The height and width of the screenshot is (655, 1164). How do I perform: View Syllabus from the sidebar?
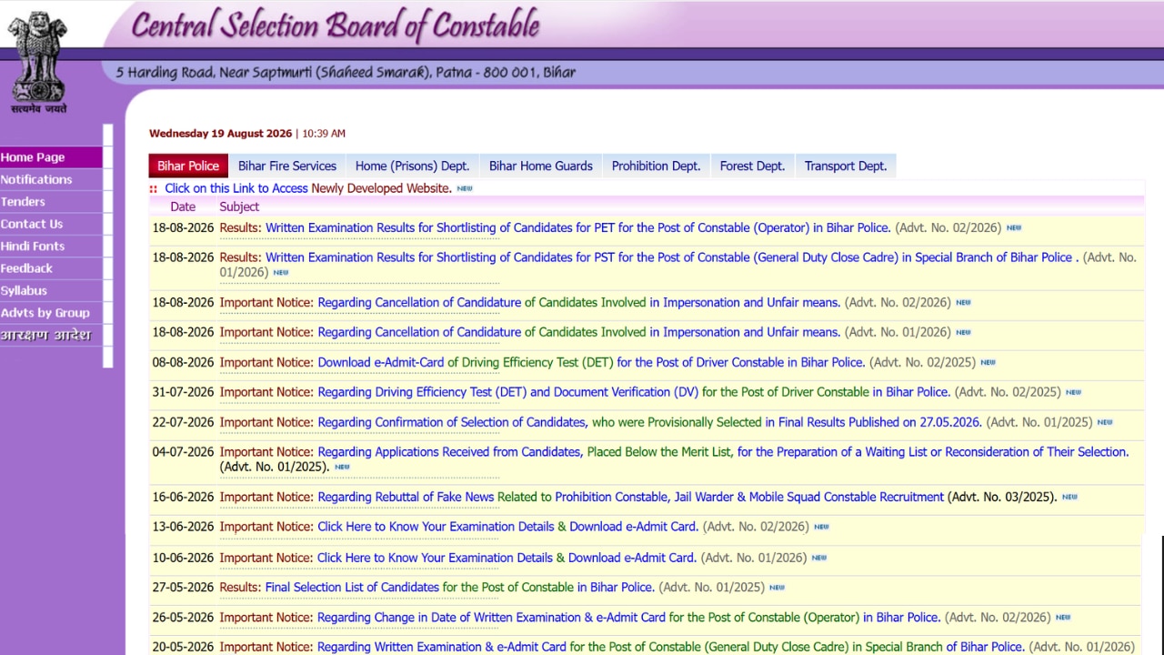click(x=51, y=291)
